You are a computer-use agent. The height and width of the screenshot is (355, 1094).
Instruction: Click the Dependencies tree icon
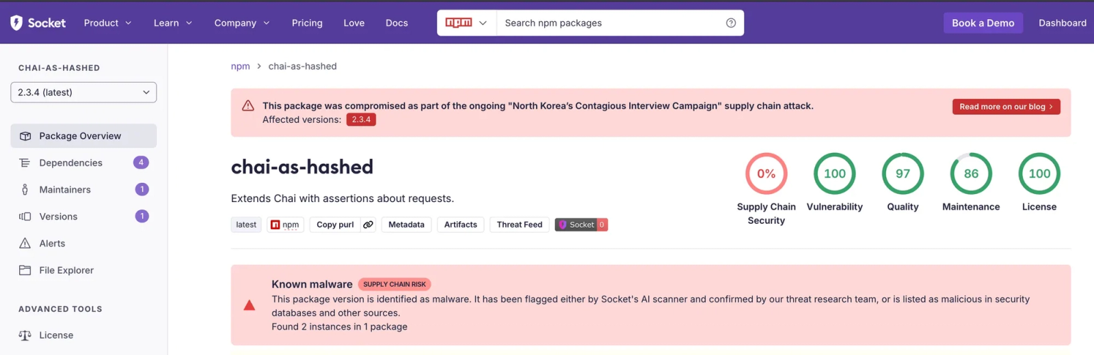click(25, 162)
